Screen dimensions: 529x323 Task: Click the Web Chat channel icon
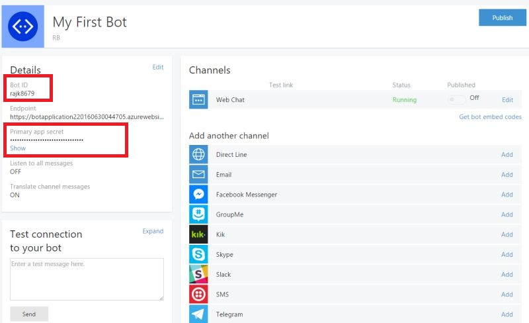pos(198,100)
